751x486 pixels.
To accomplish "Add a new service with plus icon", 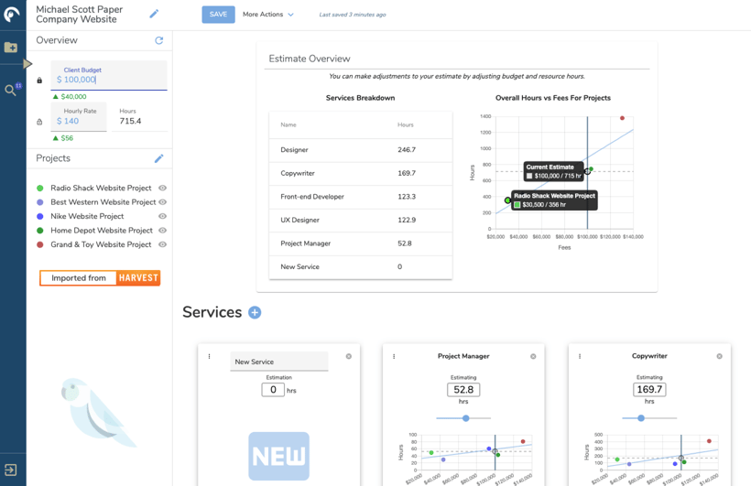I will pyautogui.click(x=255, y=313).
